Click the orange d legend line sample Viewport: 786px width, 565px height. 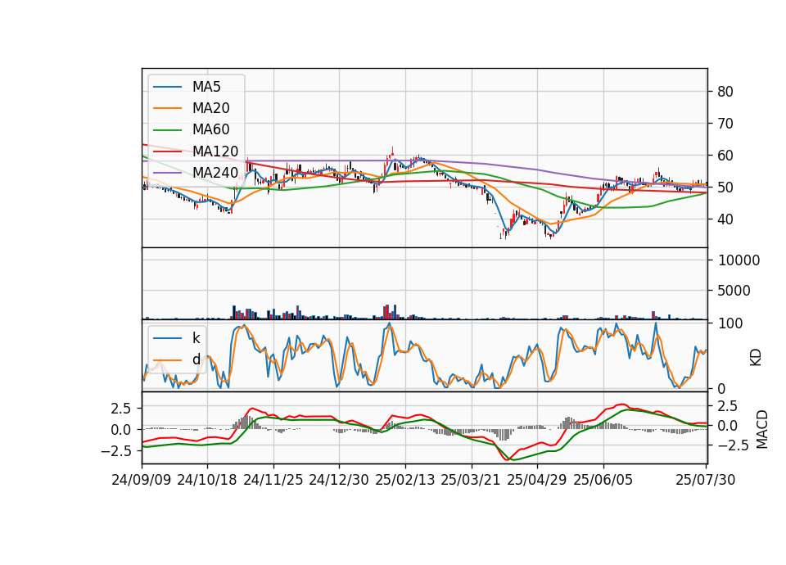click(167, 359)
